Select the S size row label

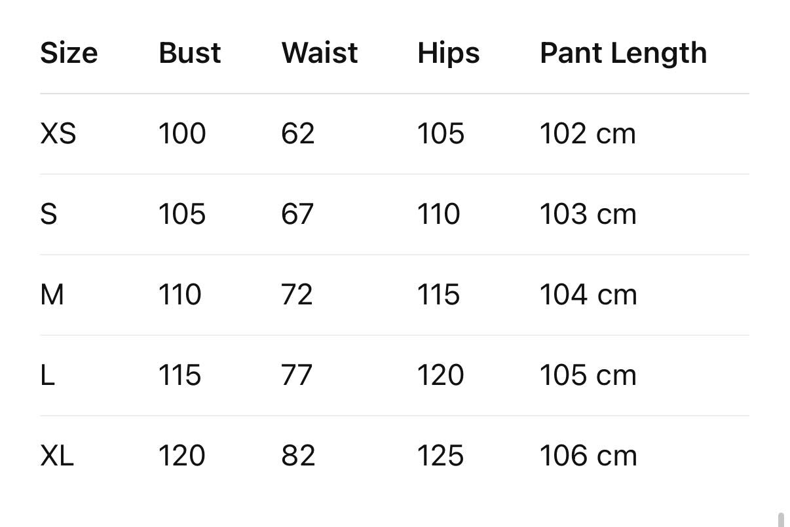pyautogui.click(x=49, y=214)
